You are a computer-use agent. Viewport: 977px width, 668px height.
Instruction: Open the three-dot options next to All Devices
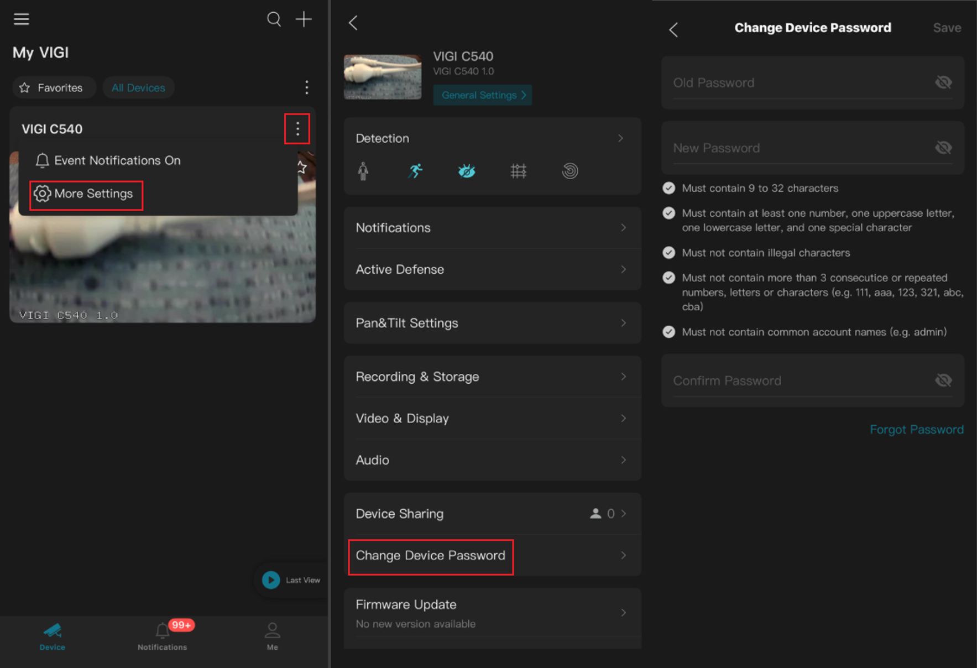(x=307, y=87)
